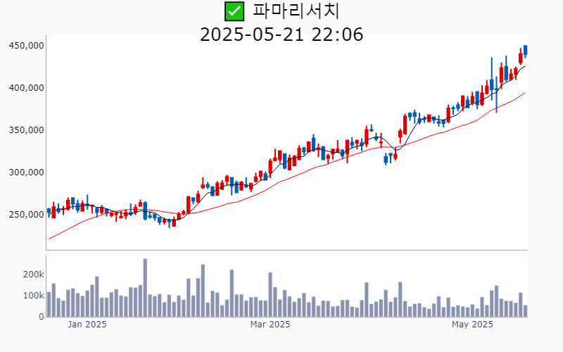Click the 200k volume axis label

33,275
